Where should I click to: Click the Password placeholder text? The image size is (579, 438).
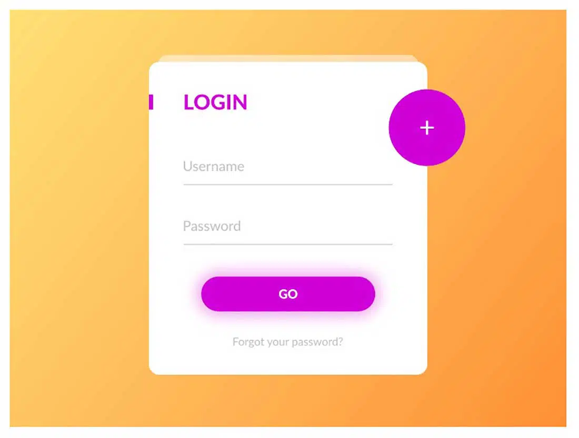pos(212,226)
